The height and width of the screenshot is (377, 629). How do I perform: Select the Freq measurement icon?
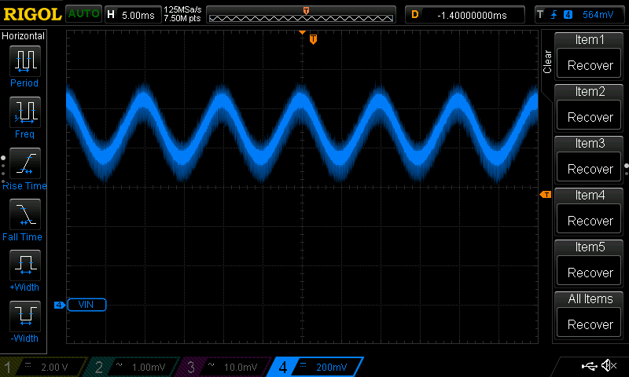pos(25,112)
